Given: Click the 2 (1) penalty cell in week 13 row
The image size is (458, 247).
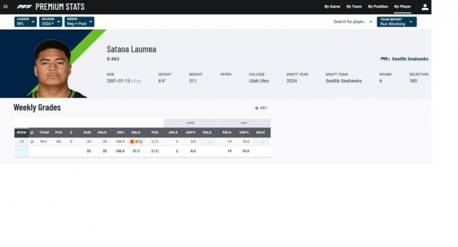Looking at the screenshot, I should (155, 141).
